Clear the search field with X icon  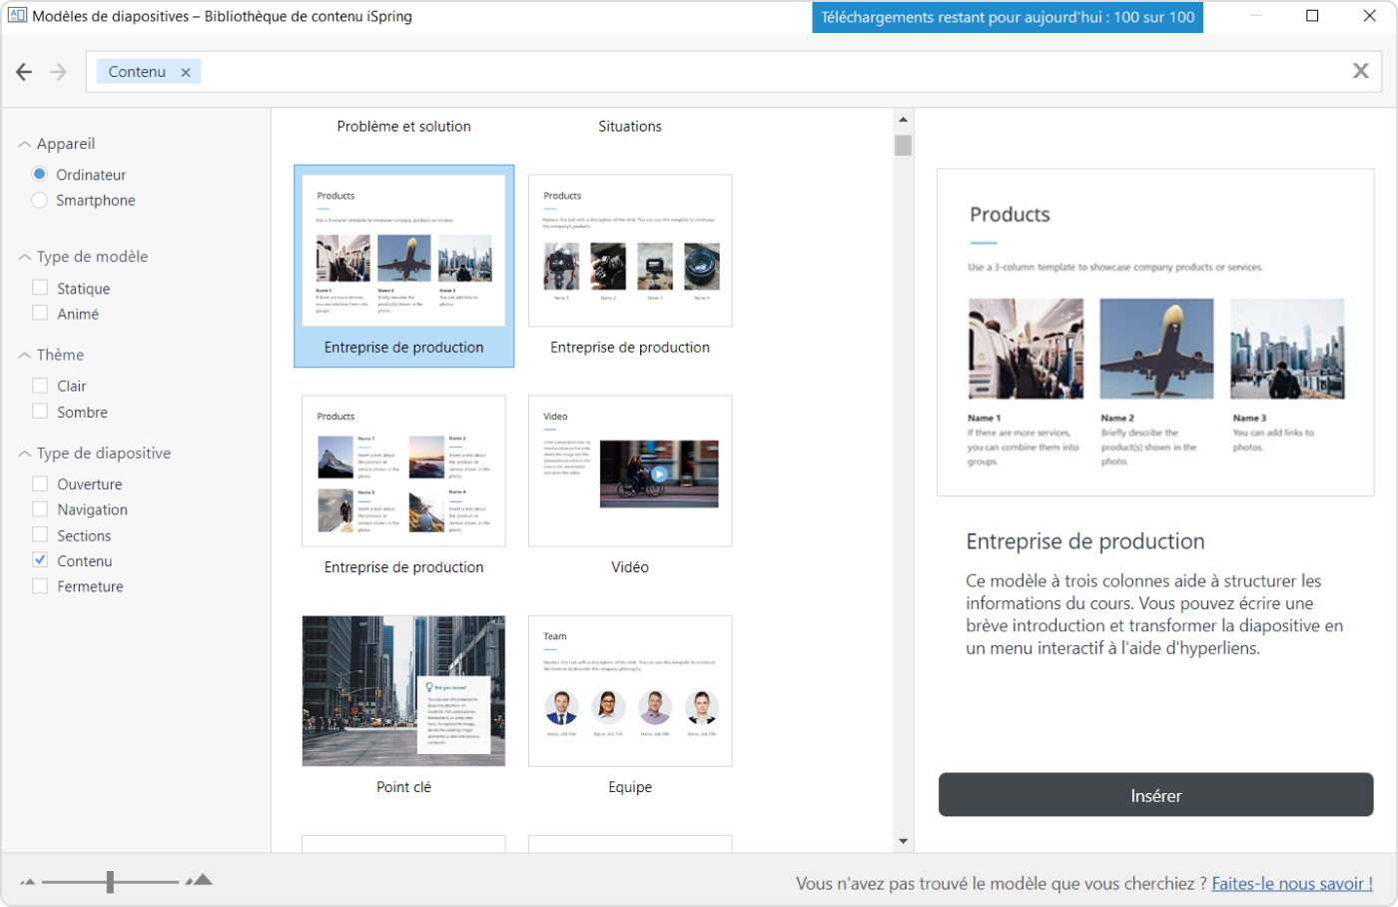point(1360,71)
